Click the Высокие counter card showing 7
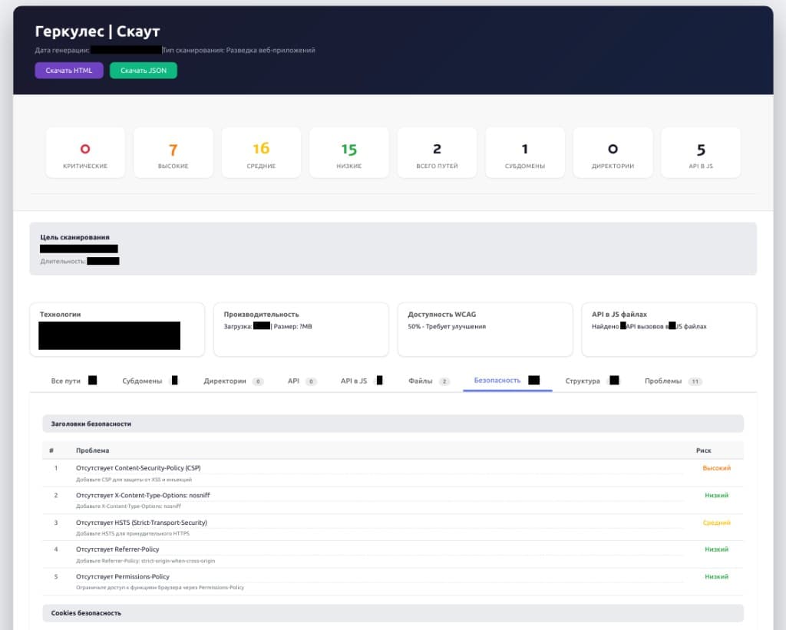Screen dimensions: 786x630 (x=173, y=153)
